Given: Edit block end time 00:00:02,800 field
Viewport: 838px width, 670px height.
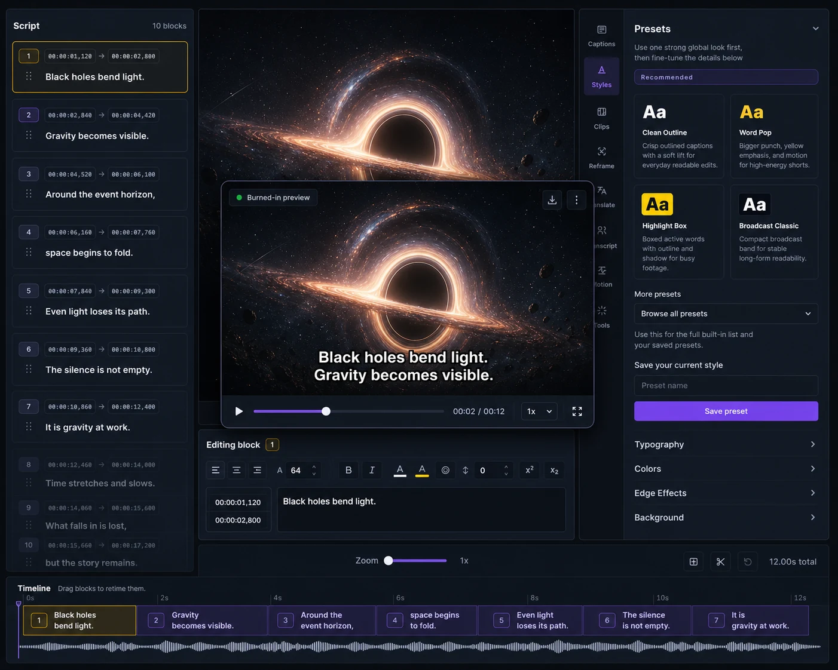Looking at the screenshot, I should pos(238,520).
